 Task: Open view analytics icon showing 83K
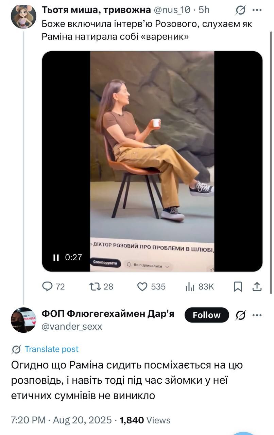coord(190,287)
